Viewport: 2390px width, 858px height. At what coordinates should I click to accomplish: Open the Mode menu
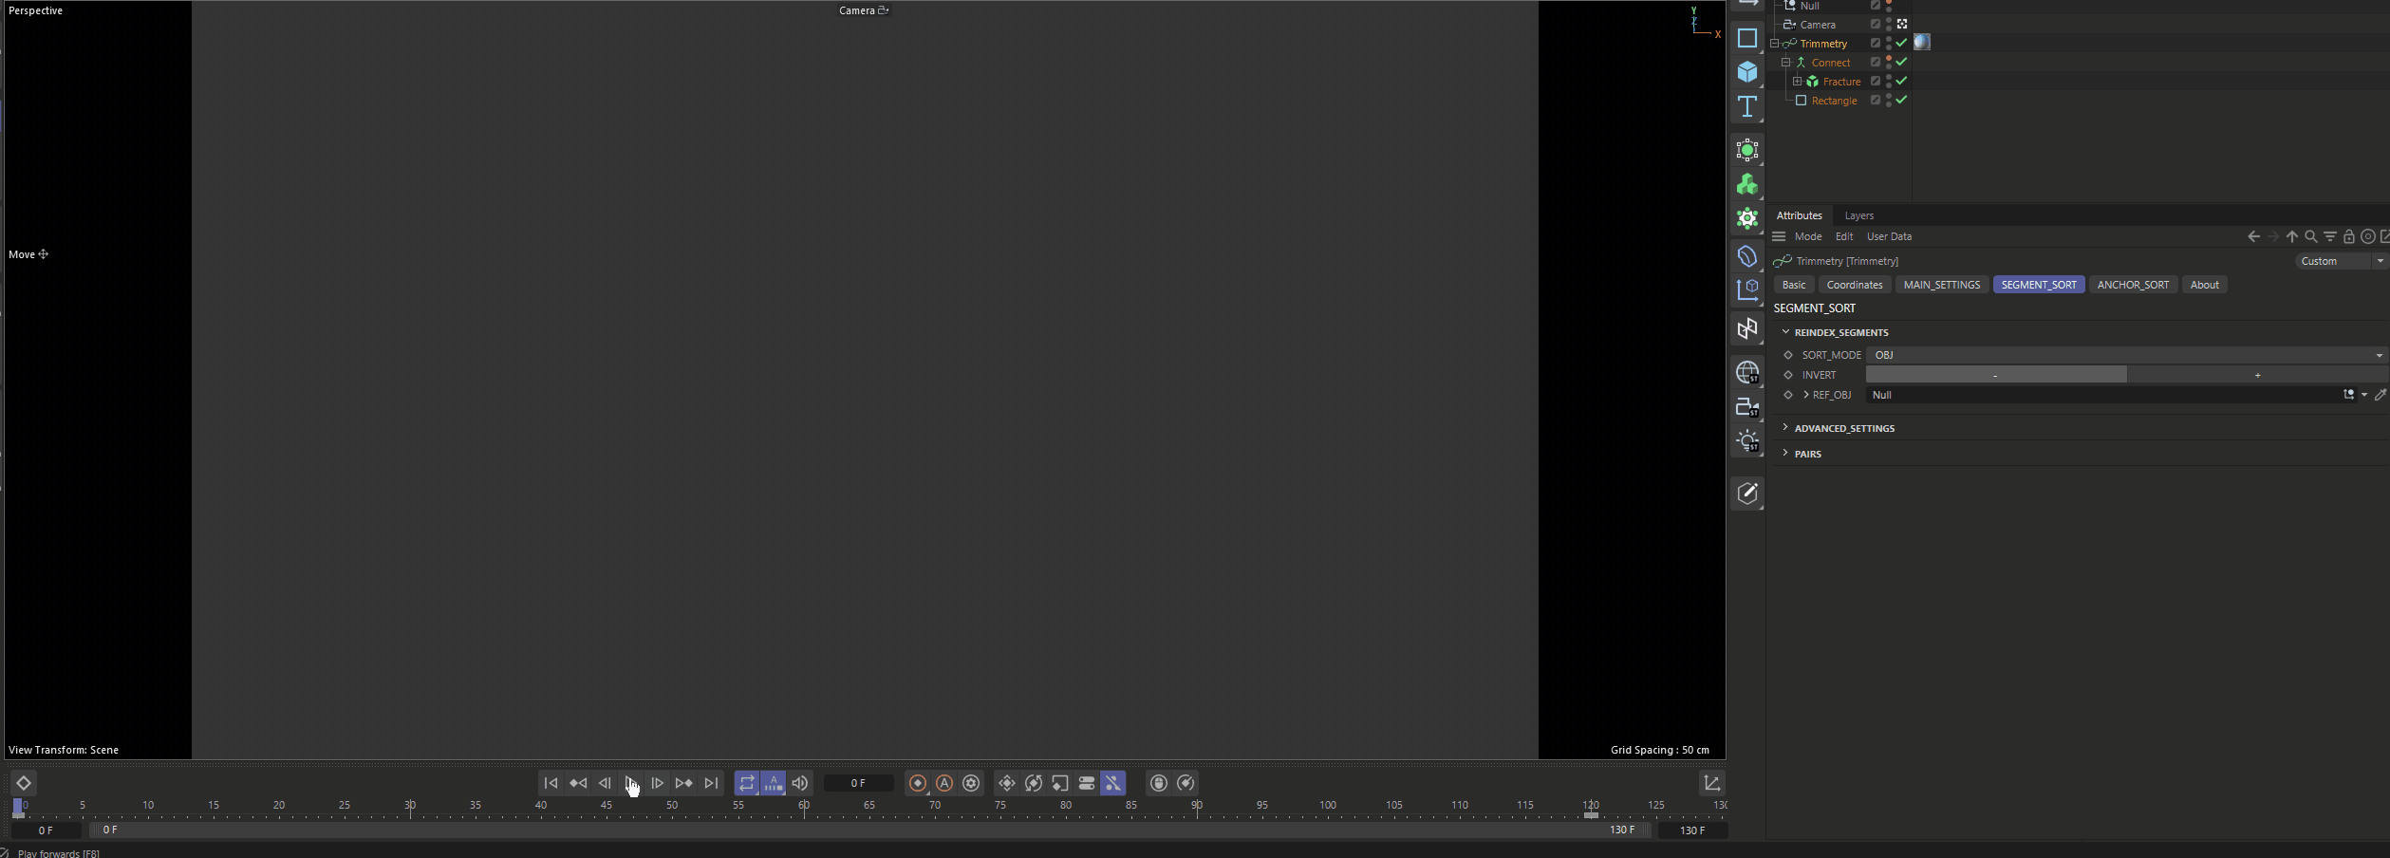[x=1807, y=236]
